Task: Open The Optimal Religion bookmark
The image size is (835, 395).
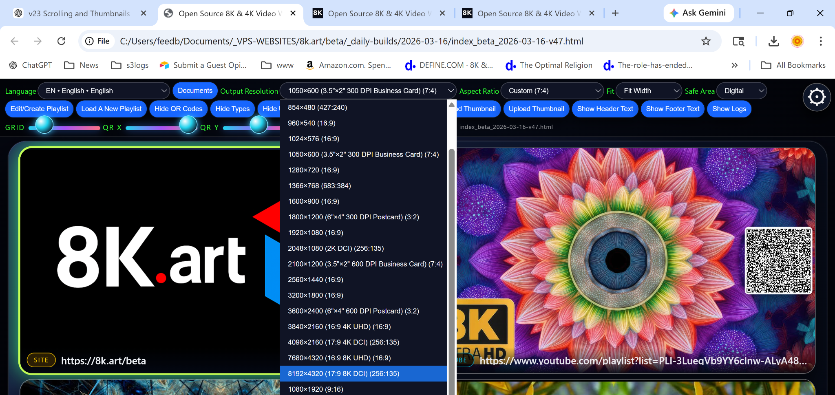Action: pos(549,65)
